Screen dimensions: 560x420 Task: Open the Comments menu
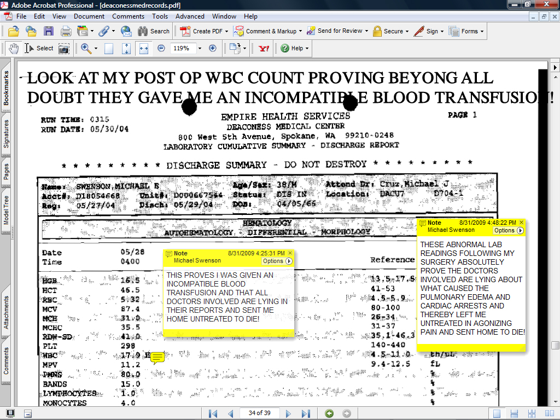(128, 16)
